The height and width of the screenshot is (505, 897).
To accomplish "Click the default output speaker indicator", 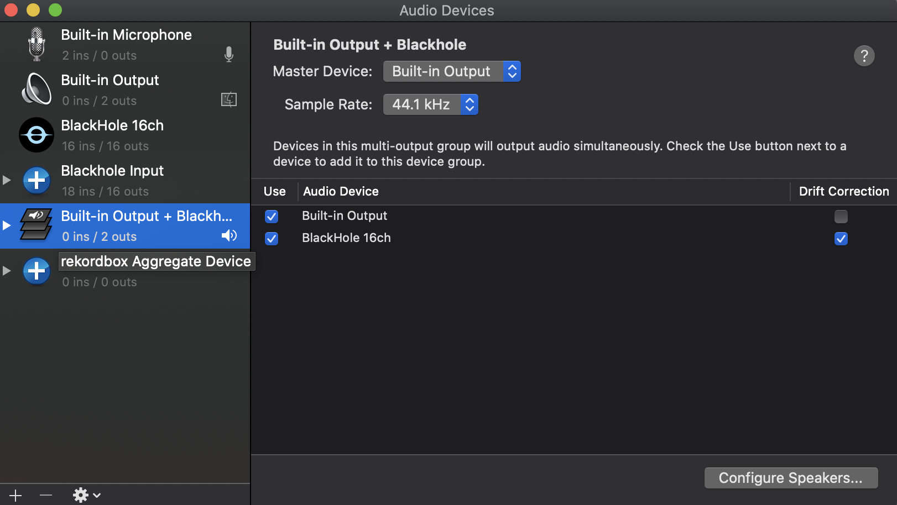I will pyautogui.click(x=229, y=236).
